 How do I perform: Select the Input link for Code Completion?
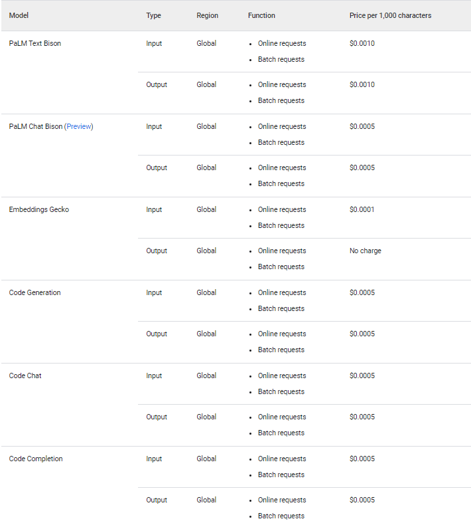tap(154, 459)
